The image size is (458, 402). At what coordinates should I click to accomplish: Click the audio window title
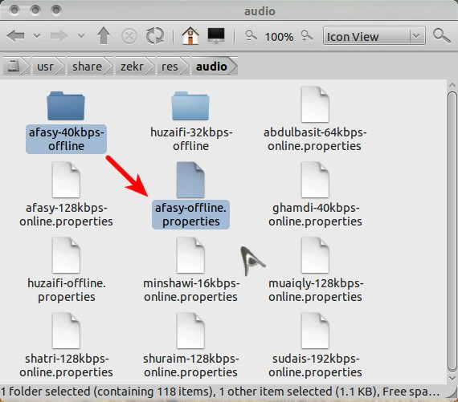click(x=260, y=11)
